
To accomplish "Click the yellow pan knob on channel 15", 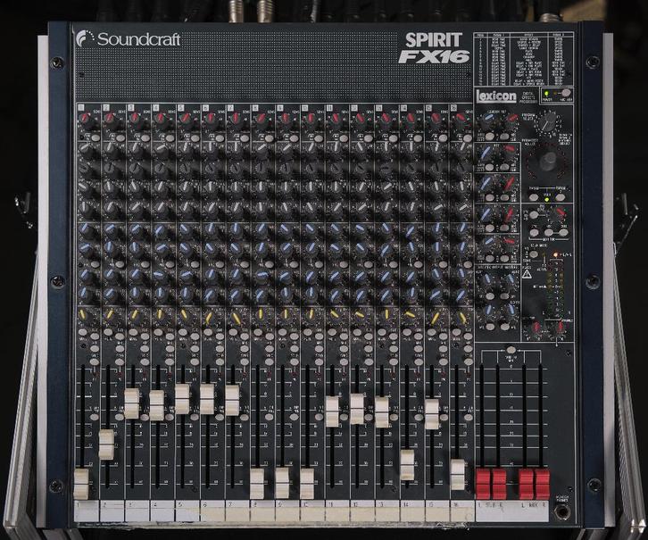I will (435, 318).
